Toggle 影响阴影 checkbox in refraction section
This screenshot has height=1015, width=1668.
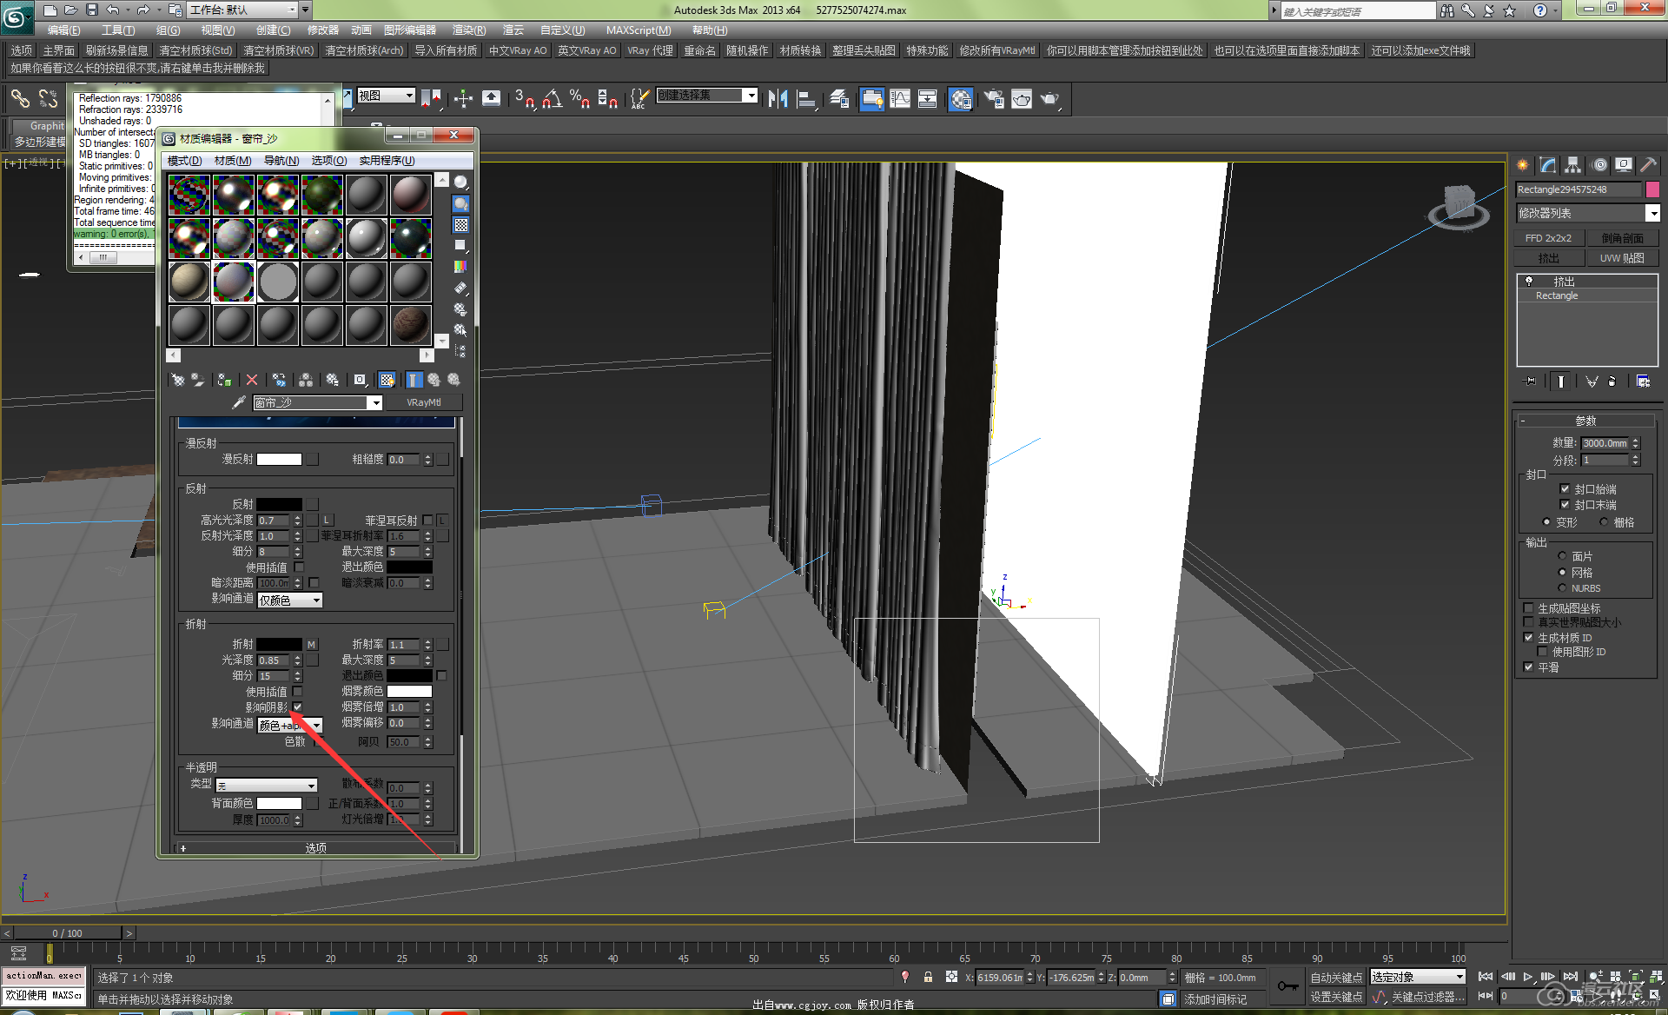click(x=298, y=707)
